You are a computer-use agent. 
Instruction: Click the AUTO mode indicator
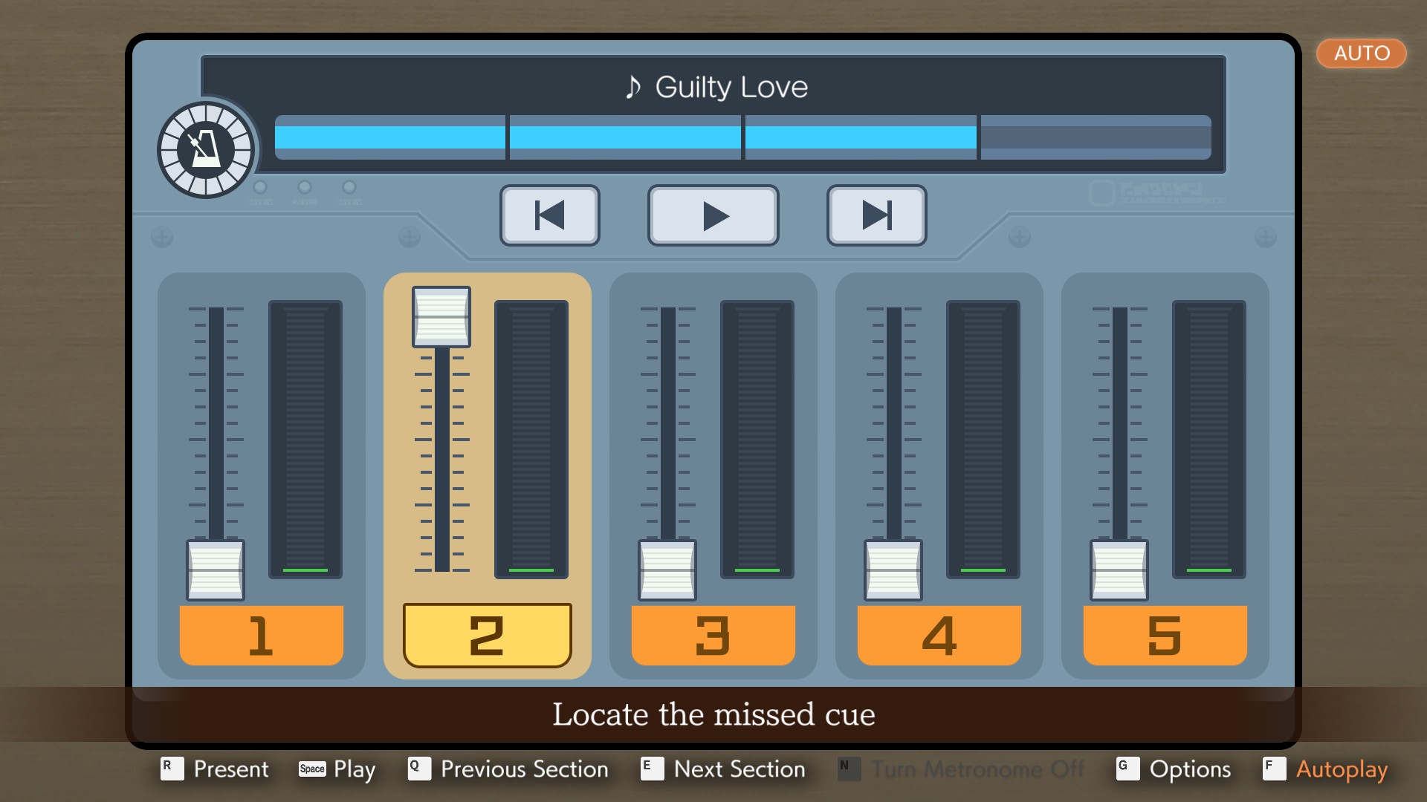[1359, 54]
